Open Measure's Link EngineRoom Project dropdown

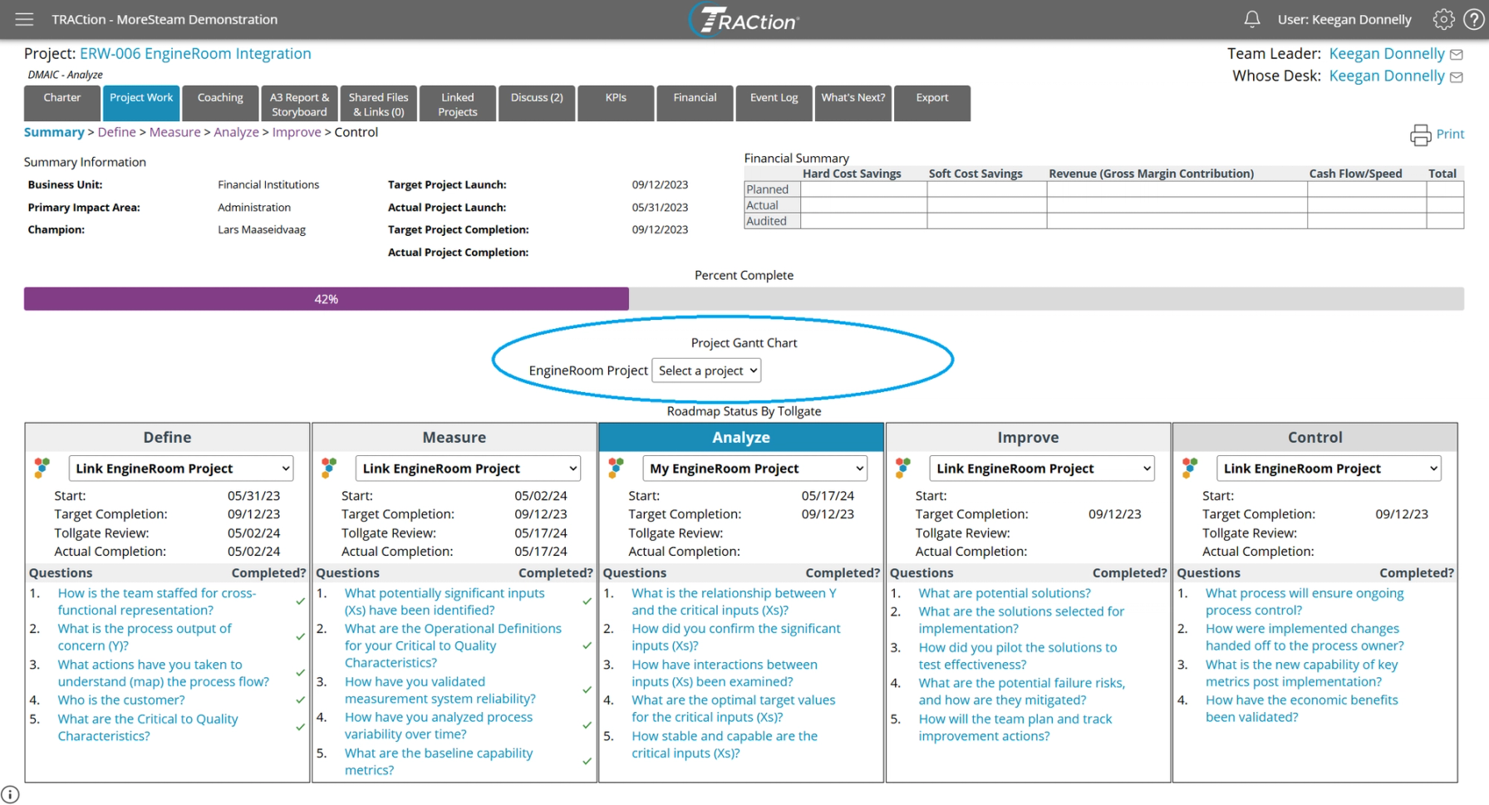[x=468, y=469]
